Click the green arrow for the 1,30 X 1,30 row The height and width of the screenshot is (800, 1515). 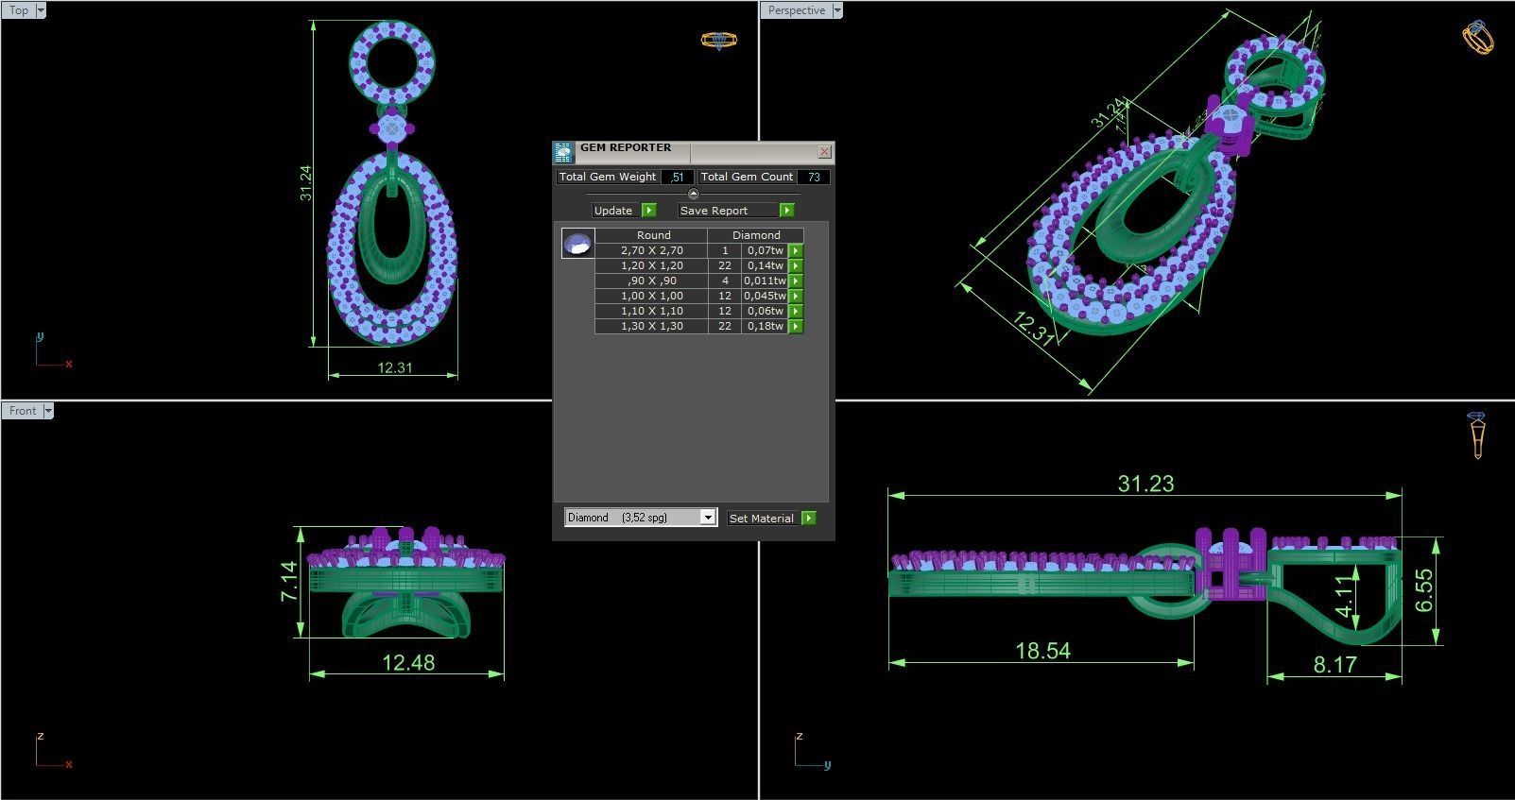796,327
